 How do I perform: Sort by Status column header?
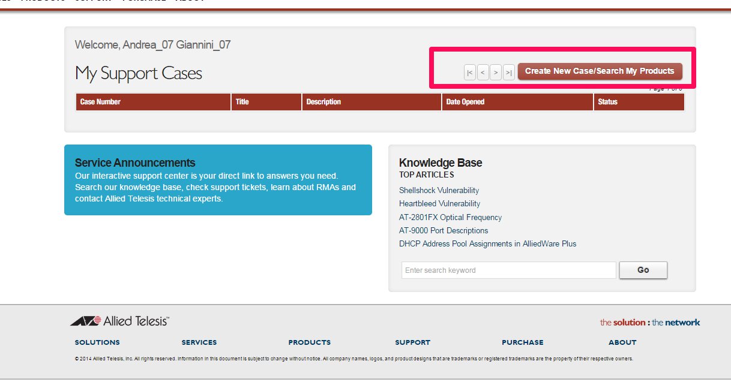[x=639, y=102]
